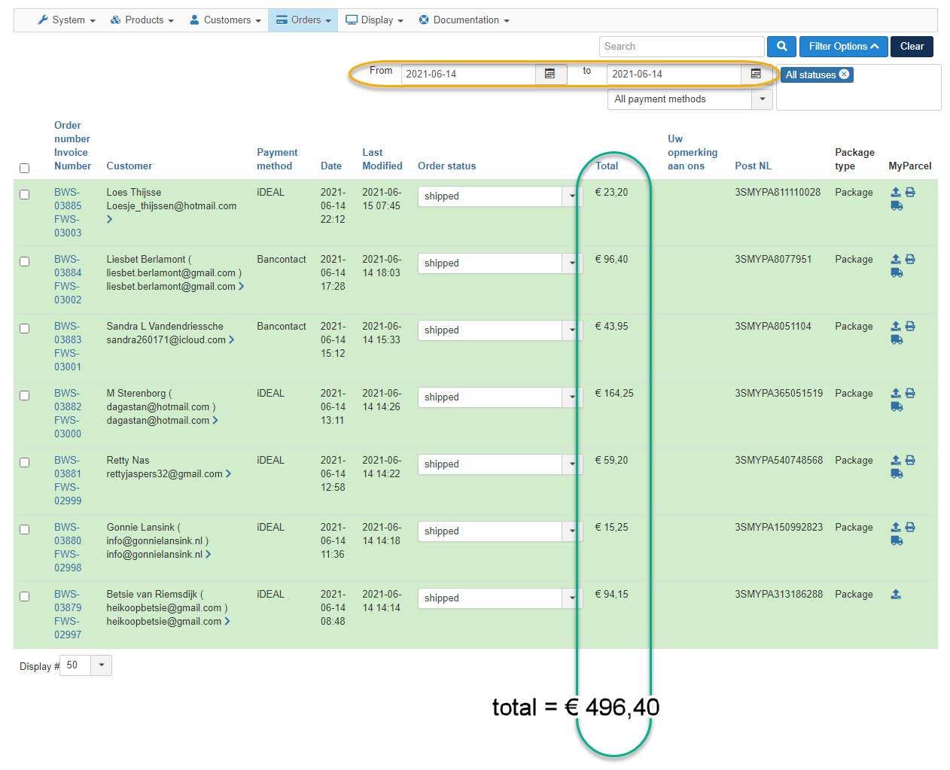Click the upload icon in Liesbet Berlamont's row
This screenshot has width=950, height=770.
click(896, 259)
